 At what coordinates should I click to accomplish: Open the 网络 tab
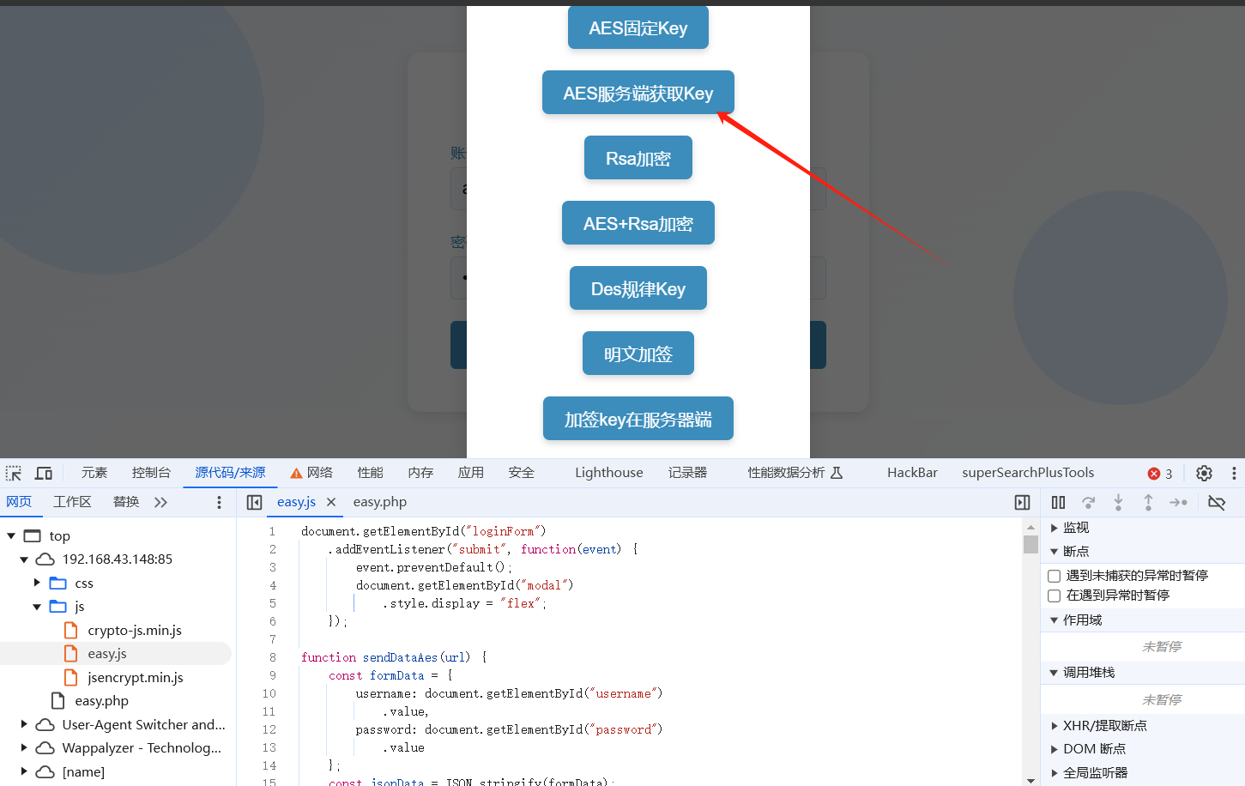click(319, 473)
